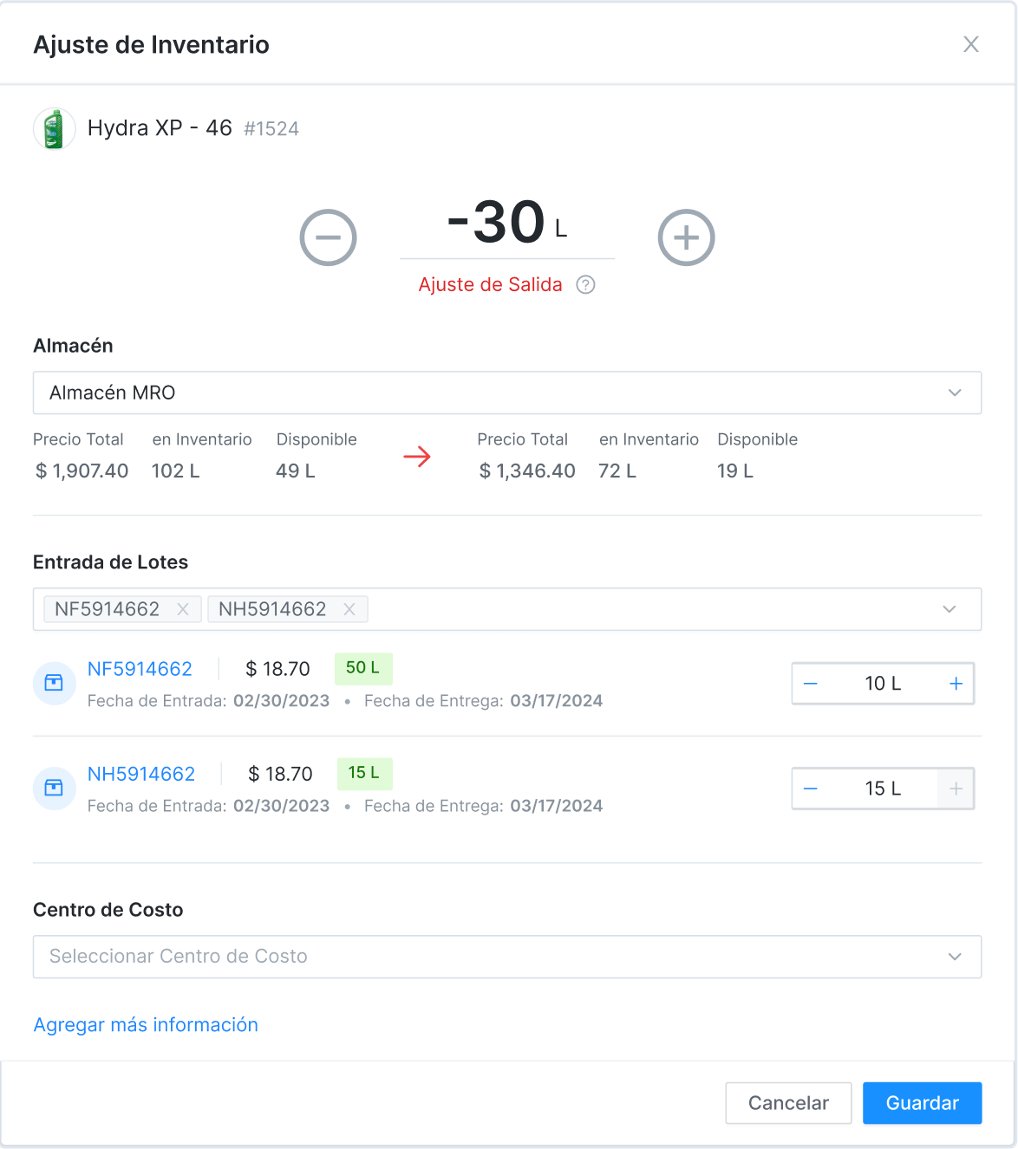Click the 10 L quantity field

tap(883, 684)
